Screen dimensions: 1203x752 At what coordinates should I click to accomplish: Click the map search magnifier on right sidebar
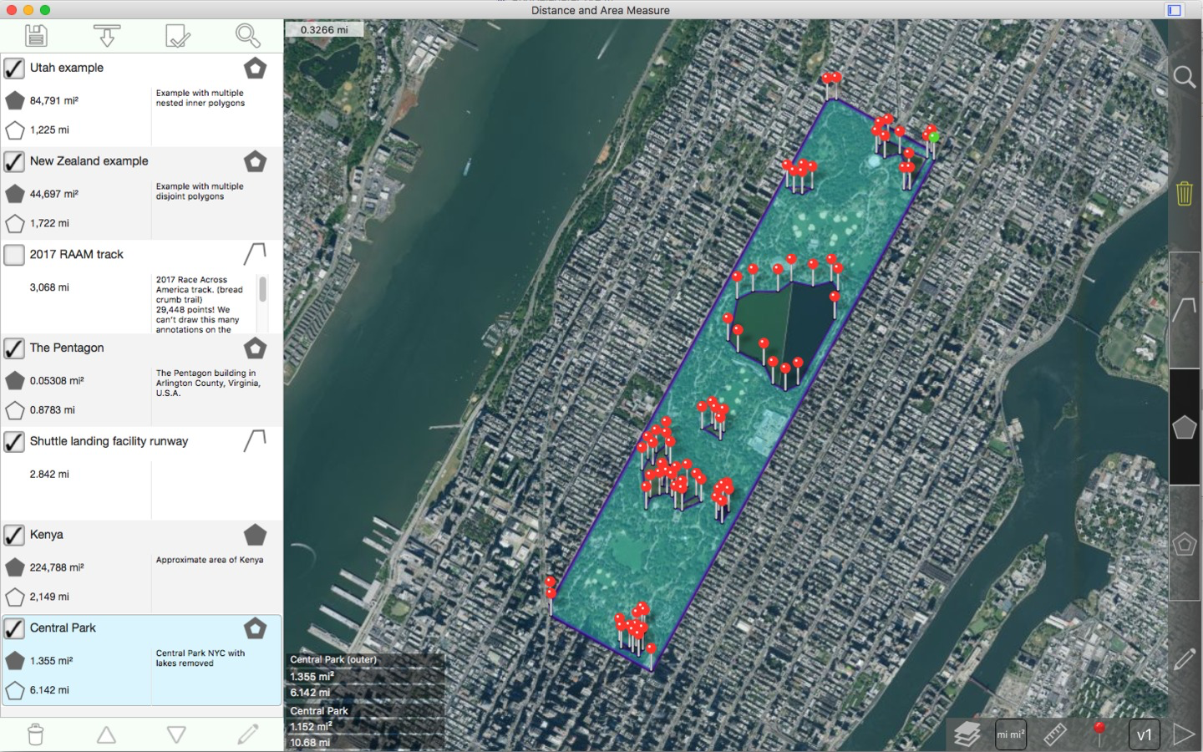tap(1185, 77)
